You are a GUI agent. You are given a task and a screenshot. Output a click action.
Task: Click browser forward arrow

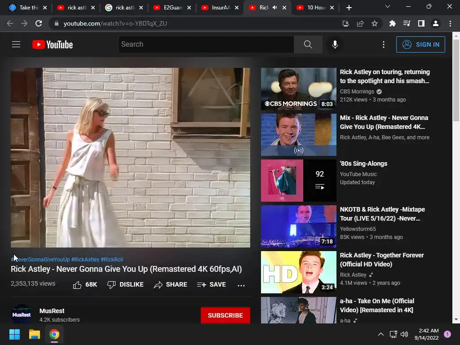[x=24, y=23]
